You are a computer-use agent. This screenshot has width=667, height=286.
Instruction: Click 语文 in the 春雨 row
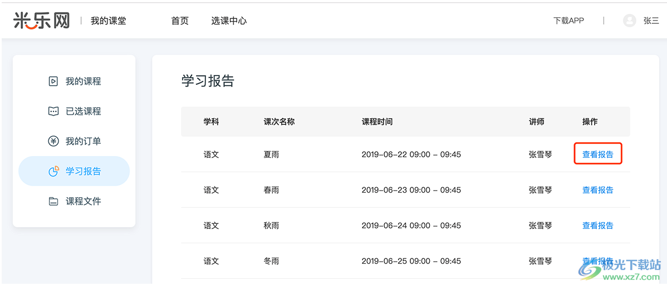click(211, 190)
